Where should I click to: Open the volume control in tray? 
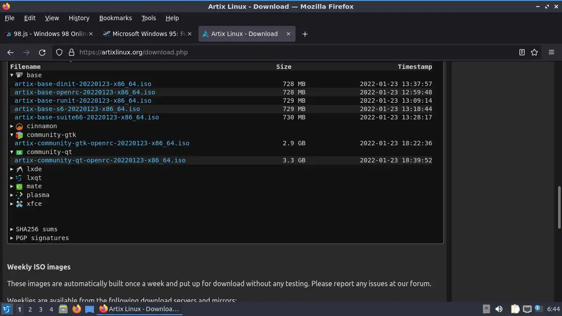coord(499,309)
